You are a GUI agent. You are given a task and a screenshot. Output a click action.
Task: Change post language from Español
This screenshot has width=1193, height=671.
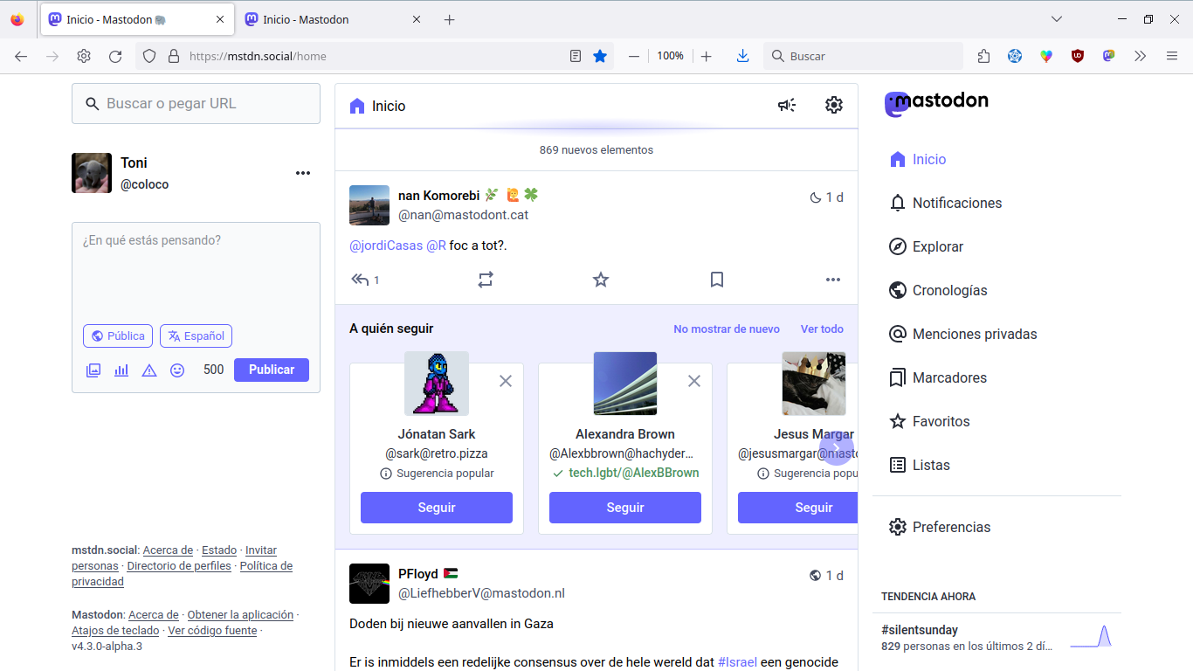pyautogui.click(x=196, y=336)
